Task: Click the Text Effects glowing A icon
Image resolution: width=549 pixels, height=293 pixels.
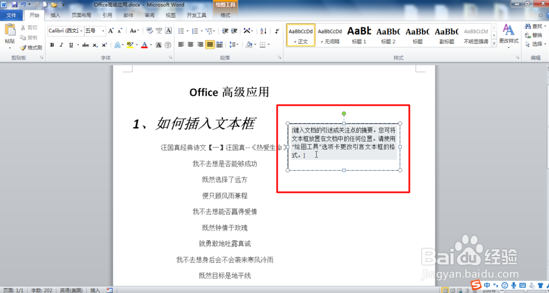Action: point(117,45)
